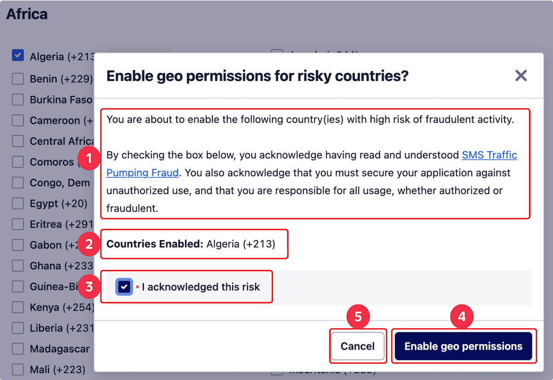553x380 pixels.
Task: Enable Eritrea (+291)
Action: coord(17,224)
